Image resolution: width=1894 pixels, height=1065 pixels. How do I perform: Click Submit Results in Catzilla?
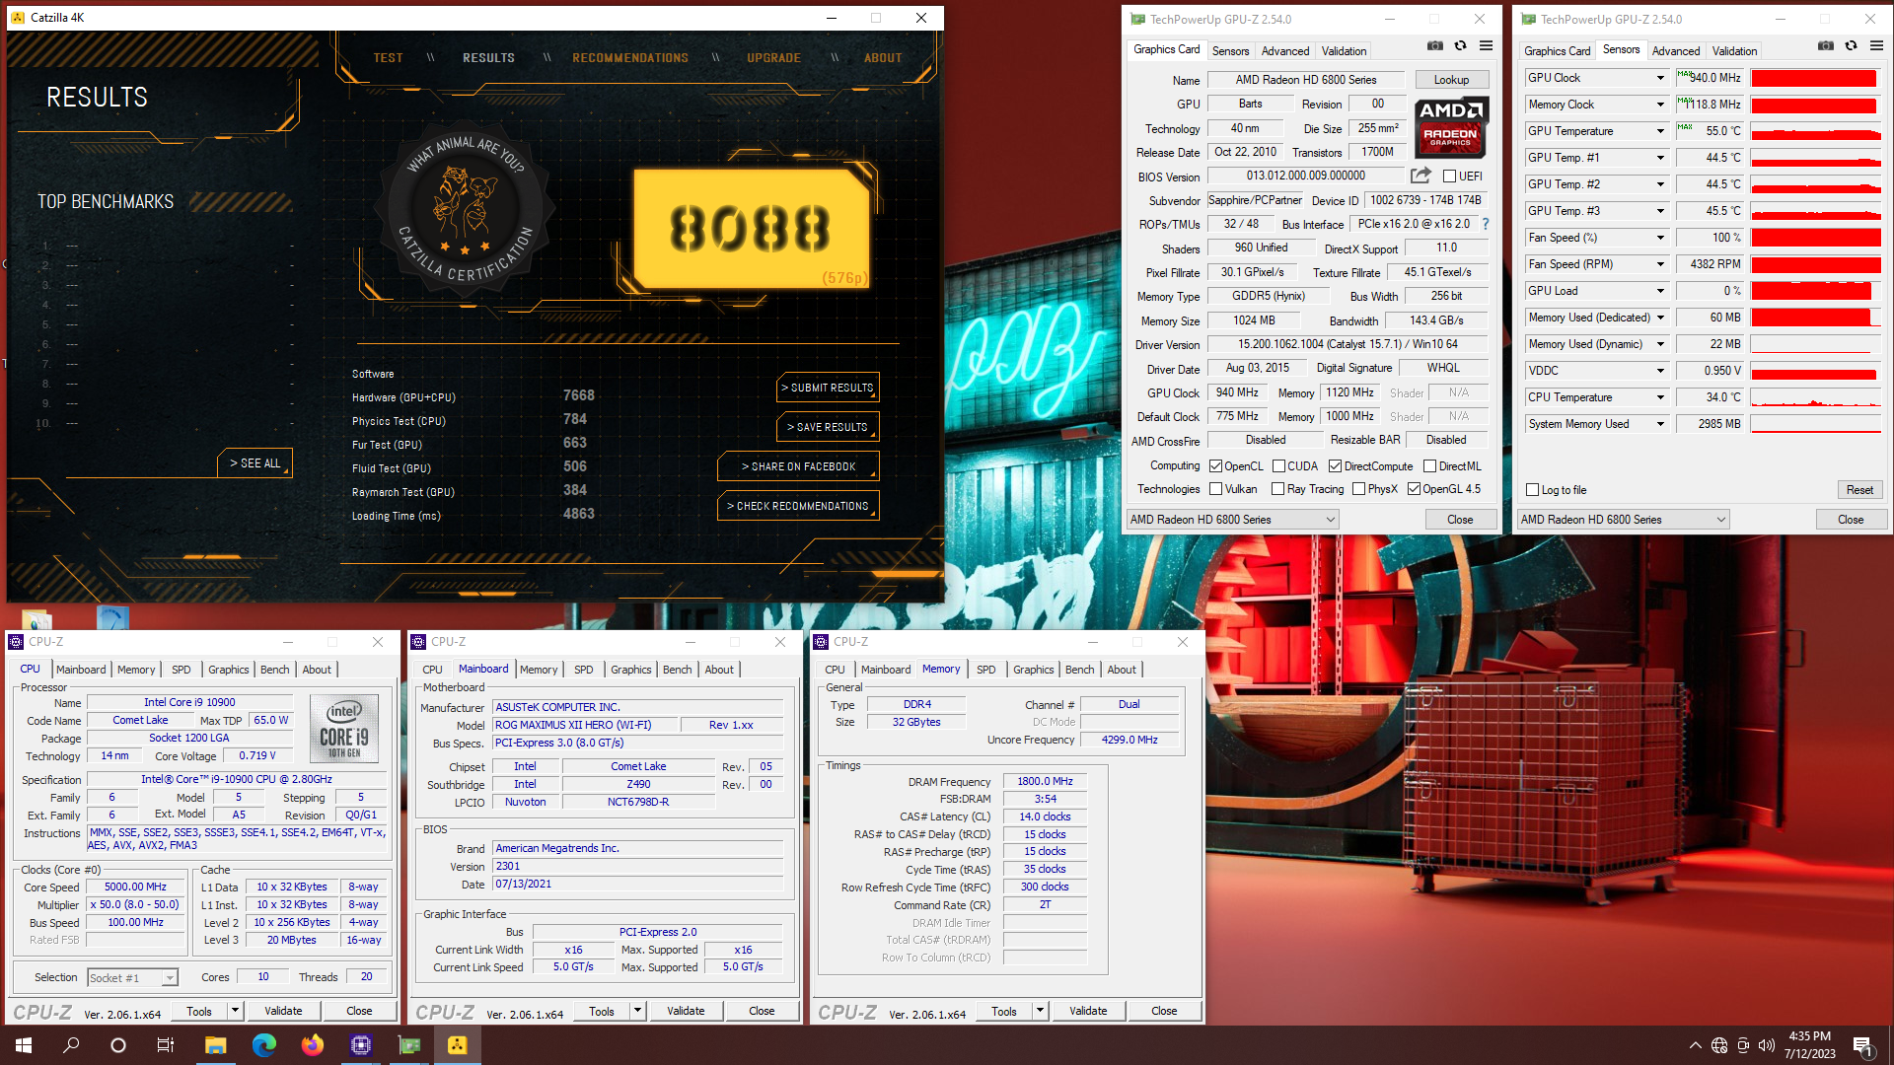tap(828, 388)
